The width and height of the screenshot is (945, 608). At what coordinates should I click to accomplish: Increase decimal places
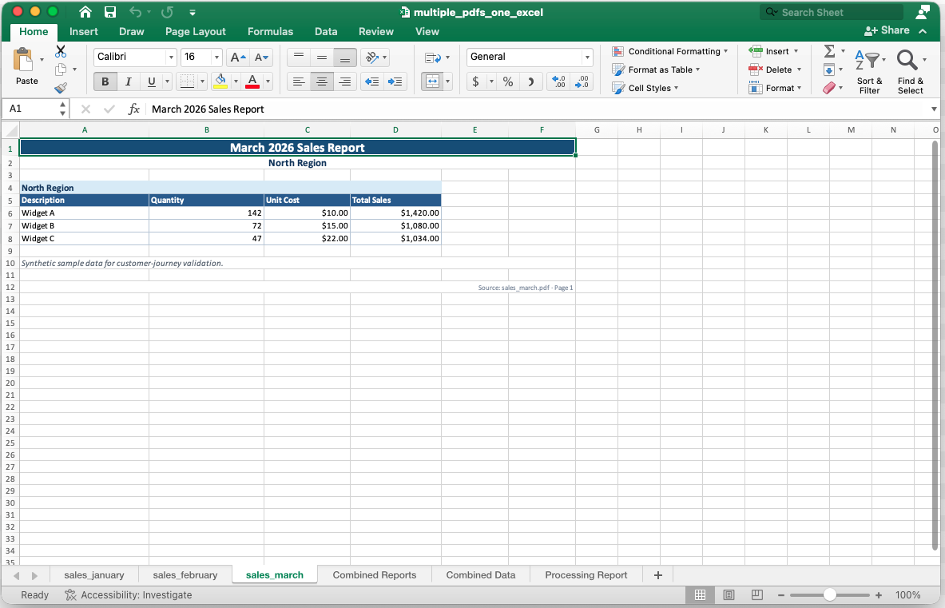558,81
